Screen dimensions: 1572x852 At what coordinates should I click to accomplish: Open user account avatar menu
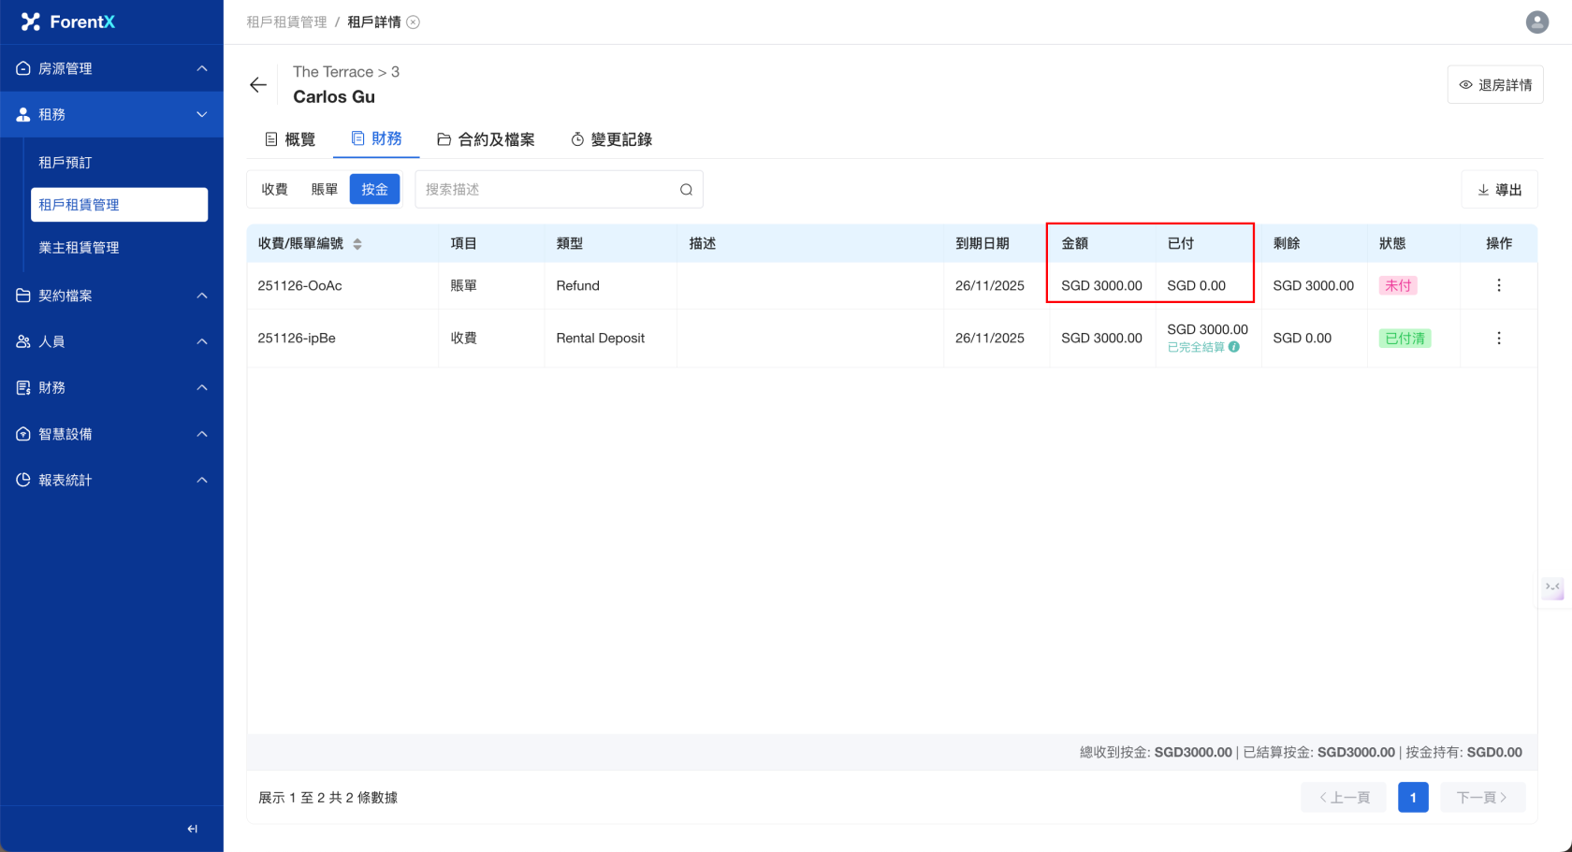[1536, 22]
